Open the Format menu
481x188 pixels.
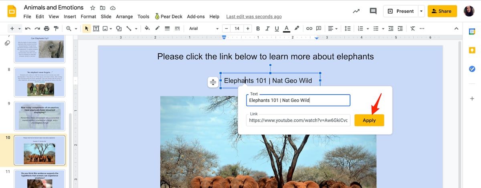click(89, 16)
